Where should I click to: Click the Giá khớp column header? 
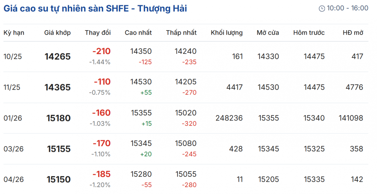coord(57,33)
